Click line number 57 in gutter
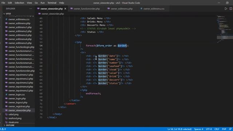Screen dimensions: 233x131 click(41, 56)
